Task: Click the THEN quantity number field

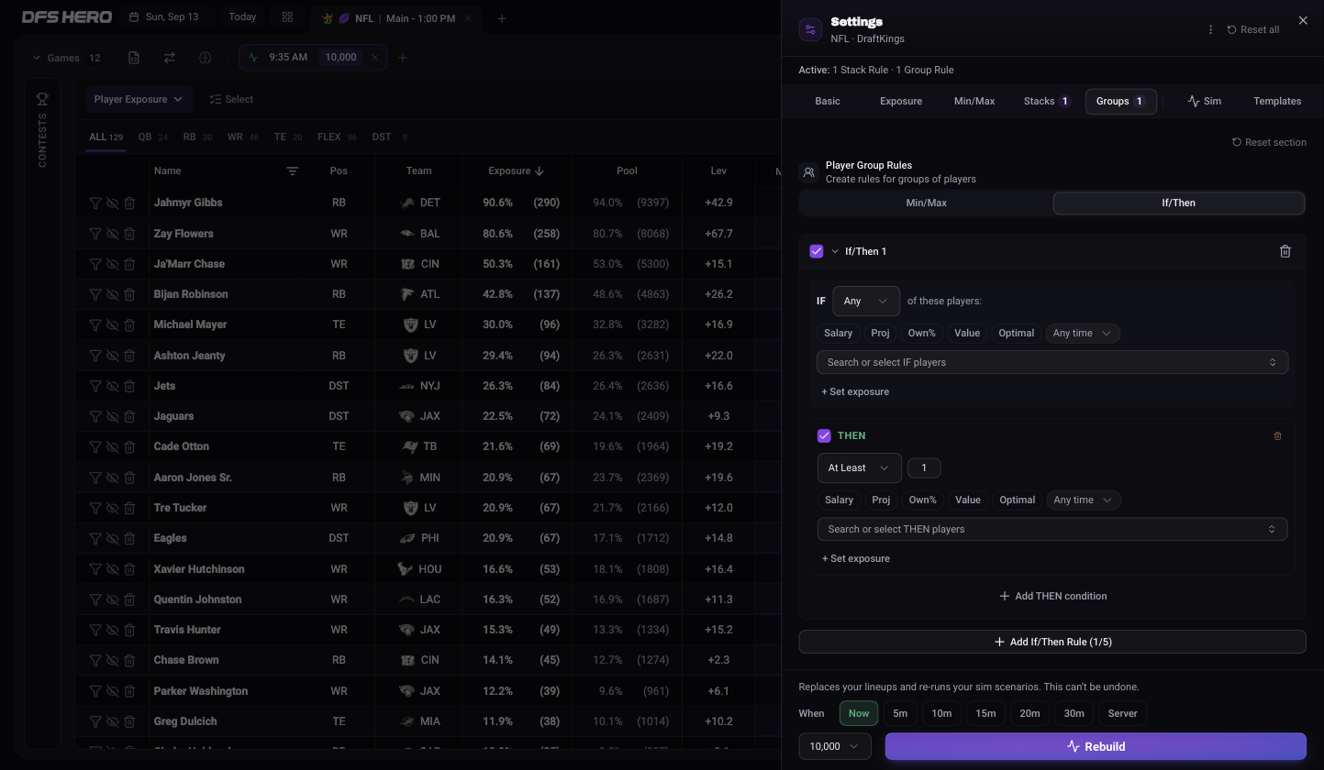Action: coord(924,468)
